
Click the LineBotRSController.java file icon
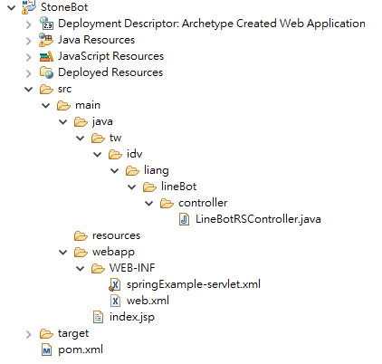[184, 219]
